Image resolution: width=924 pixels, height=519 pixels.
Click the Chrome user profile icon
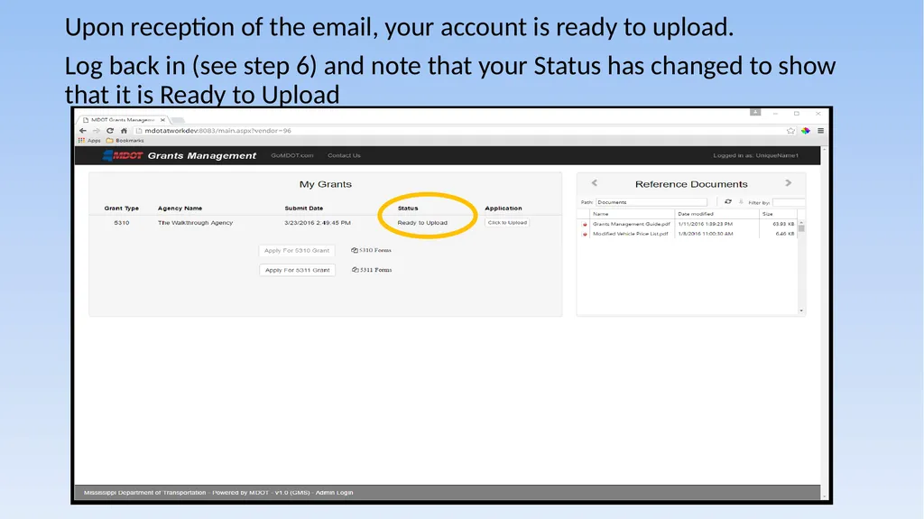755,112
